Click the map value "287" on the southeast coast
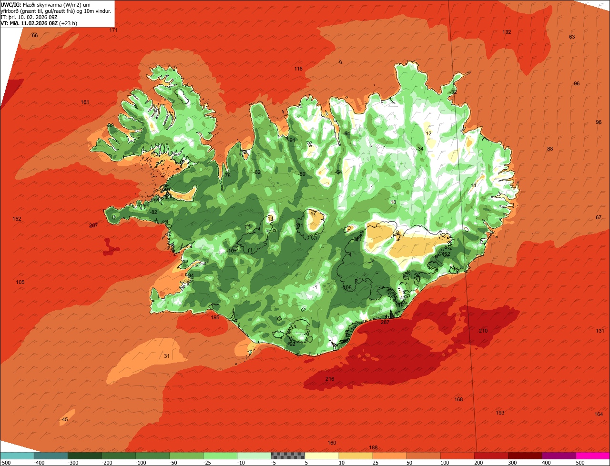This screenshot has height=466, width=610. pyautogui.click(x=385, y=323)
